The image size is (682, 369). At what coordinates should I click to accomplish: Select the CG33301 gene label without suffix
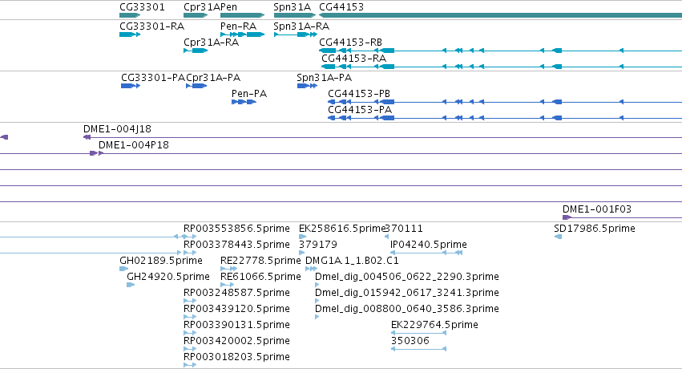click(x=142, y=7)
